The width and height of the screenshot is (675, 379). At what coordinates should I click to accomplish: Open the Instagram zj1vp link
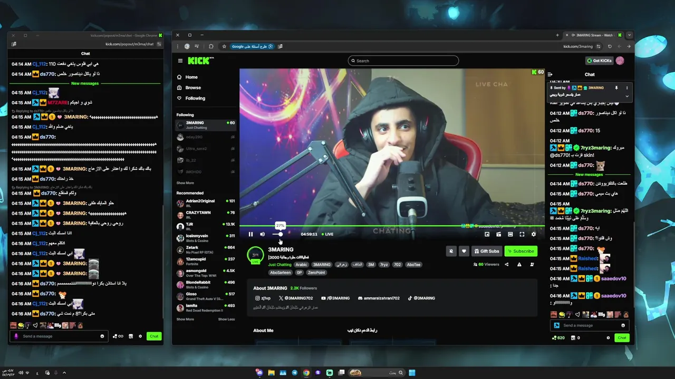click(263, 298)
